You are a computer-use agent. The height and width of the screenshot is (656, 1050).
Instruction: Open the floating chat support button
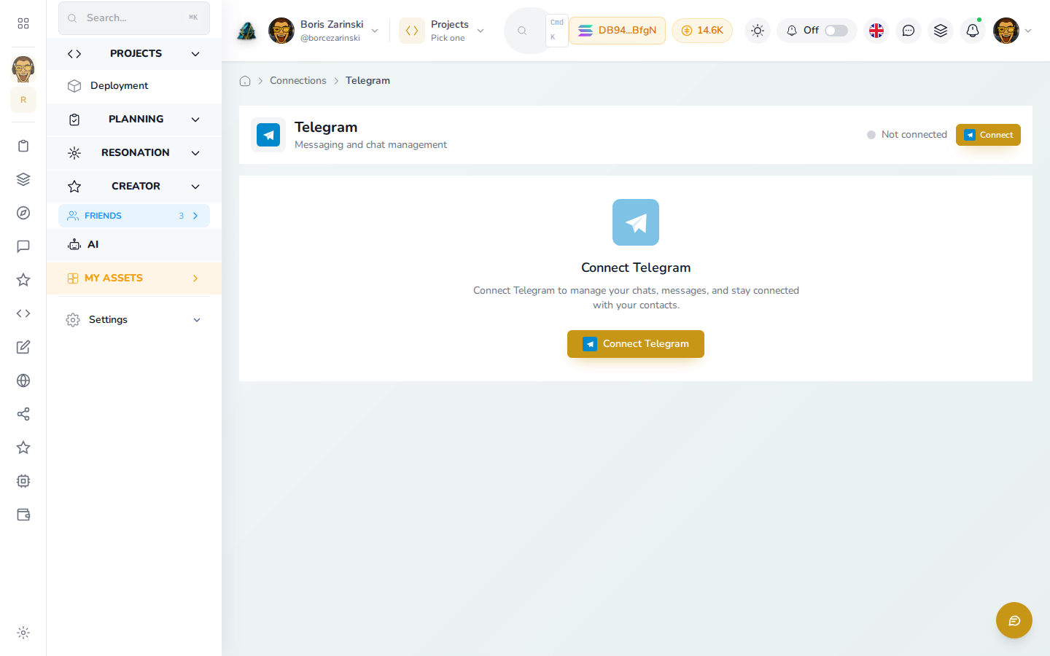(1014, 620)
